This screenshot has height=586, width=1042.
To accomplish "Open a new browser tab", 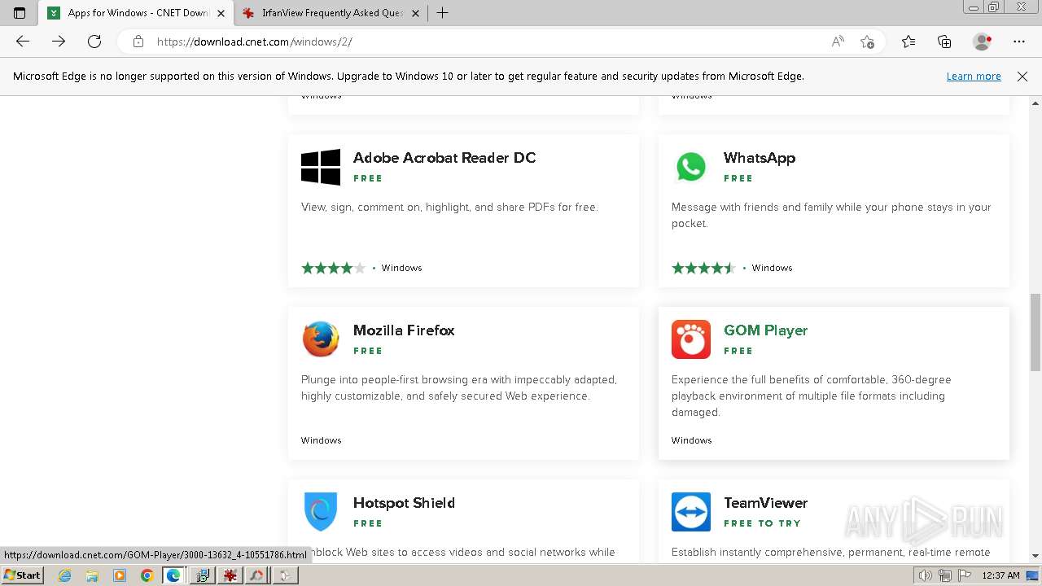I will click(442, 13).
